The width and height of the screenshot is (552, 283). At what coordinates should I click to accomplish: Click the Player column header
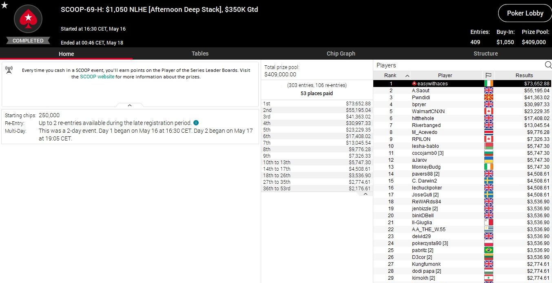tap(445, 75)
